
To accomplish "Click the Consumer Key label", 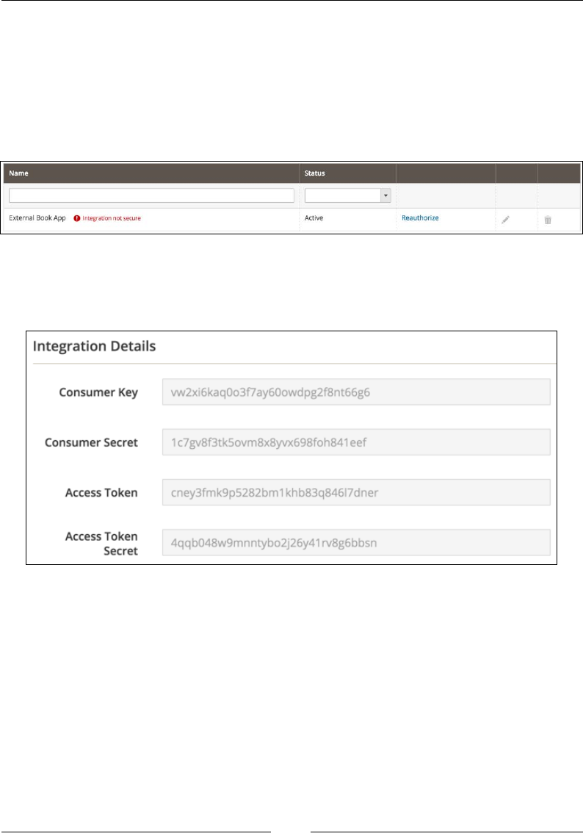I will [98, 392].
